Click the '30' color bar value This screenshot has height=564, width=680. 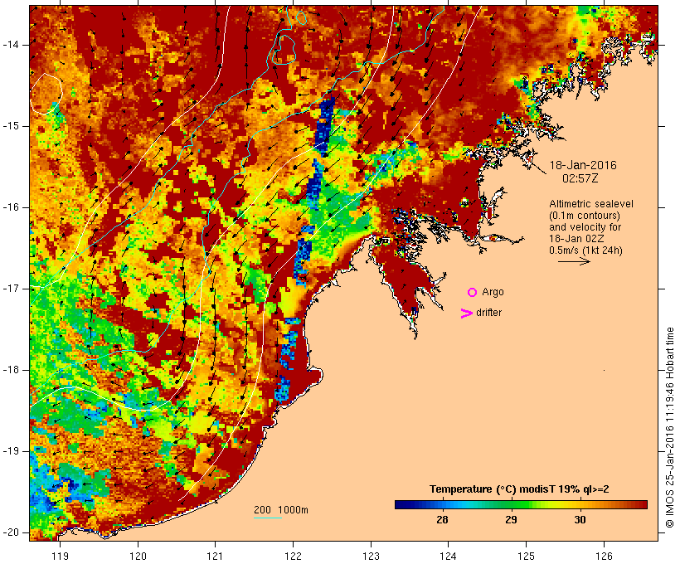click(x=580, y=520)
